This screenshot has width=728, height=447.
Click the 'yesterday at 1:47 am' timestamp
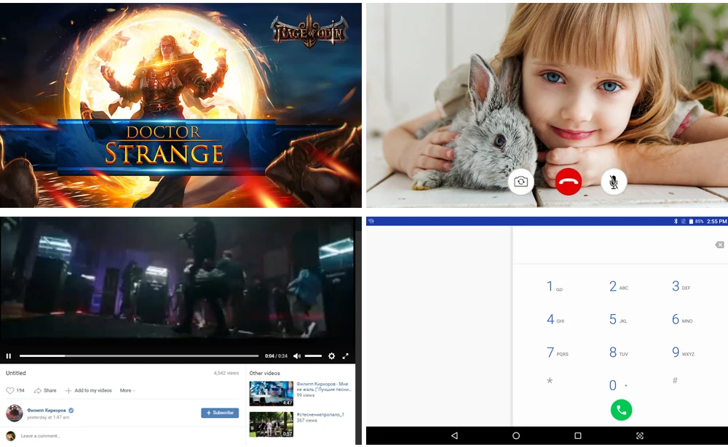coord(48,417)
